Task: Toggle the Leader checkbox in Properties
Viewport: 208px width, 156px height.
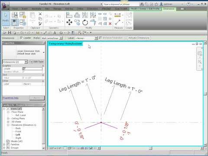Action: coord(24,68)
